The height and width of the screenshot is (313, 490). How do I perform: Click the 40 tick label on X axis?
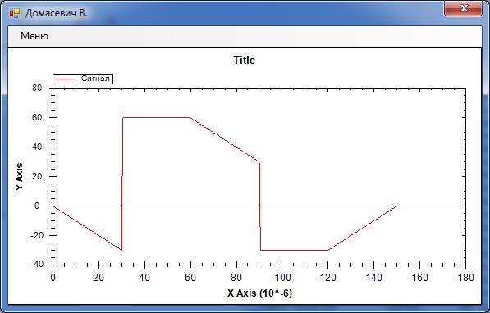(144, 278)
